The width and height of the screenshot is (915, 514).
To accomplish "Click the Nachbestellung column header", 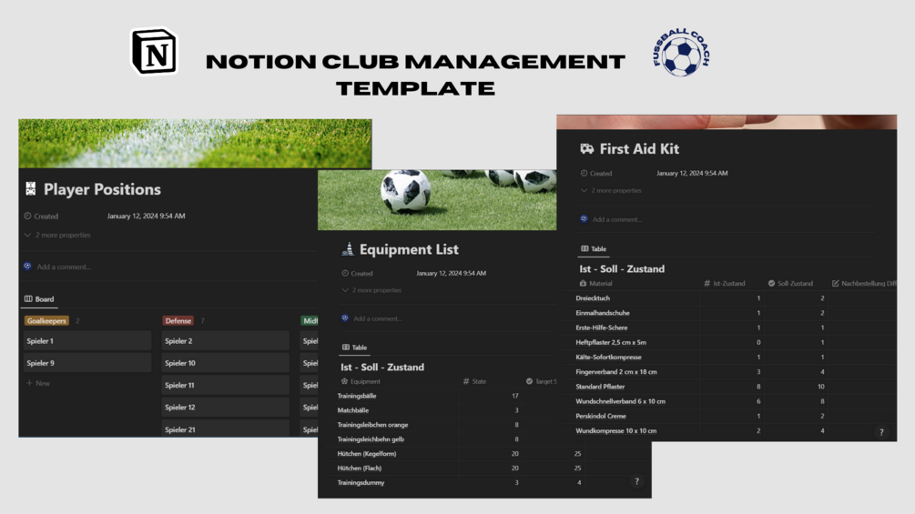I will (864, 283).
